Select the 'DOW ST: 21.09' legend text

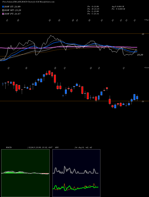(x=12, y=7)
